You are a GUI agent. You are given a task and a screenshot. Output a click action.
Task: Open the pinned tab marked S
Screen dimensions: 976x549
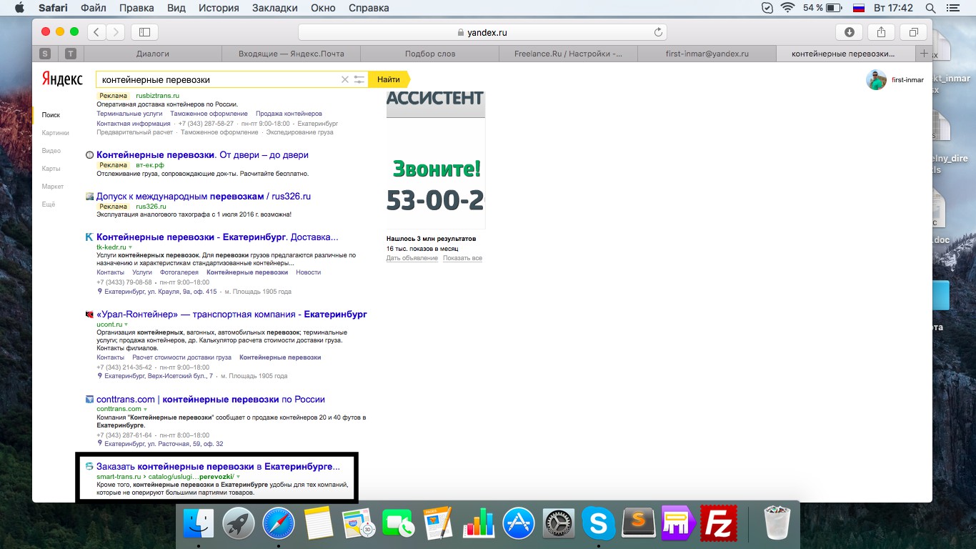point(46,54)
